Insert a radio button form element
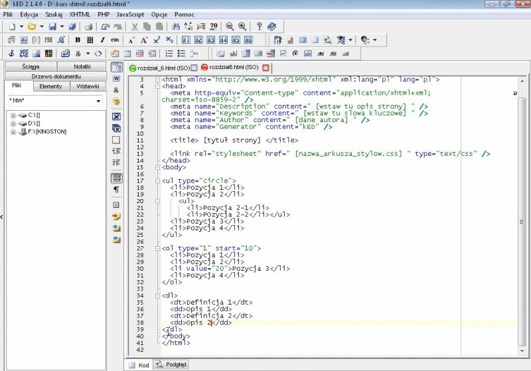Image resolution: width=531 pixels, height=371 pixels. click(x=295, y=53)
